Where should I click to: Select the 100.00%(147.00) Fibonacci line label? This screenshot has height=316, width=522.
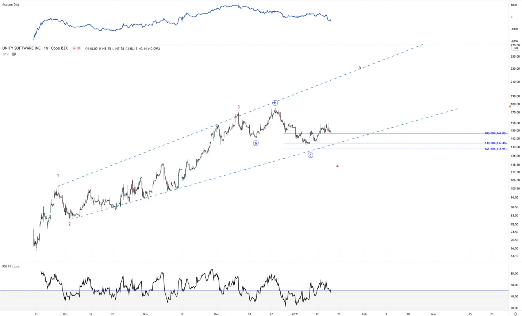496,134
